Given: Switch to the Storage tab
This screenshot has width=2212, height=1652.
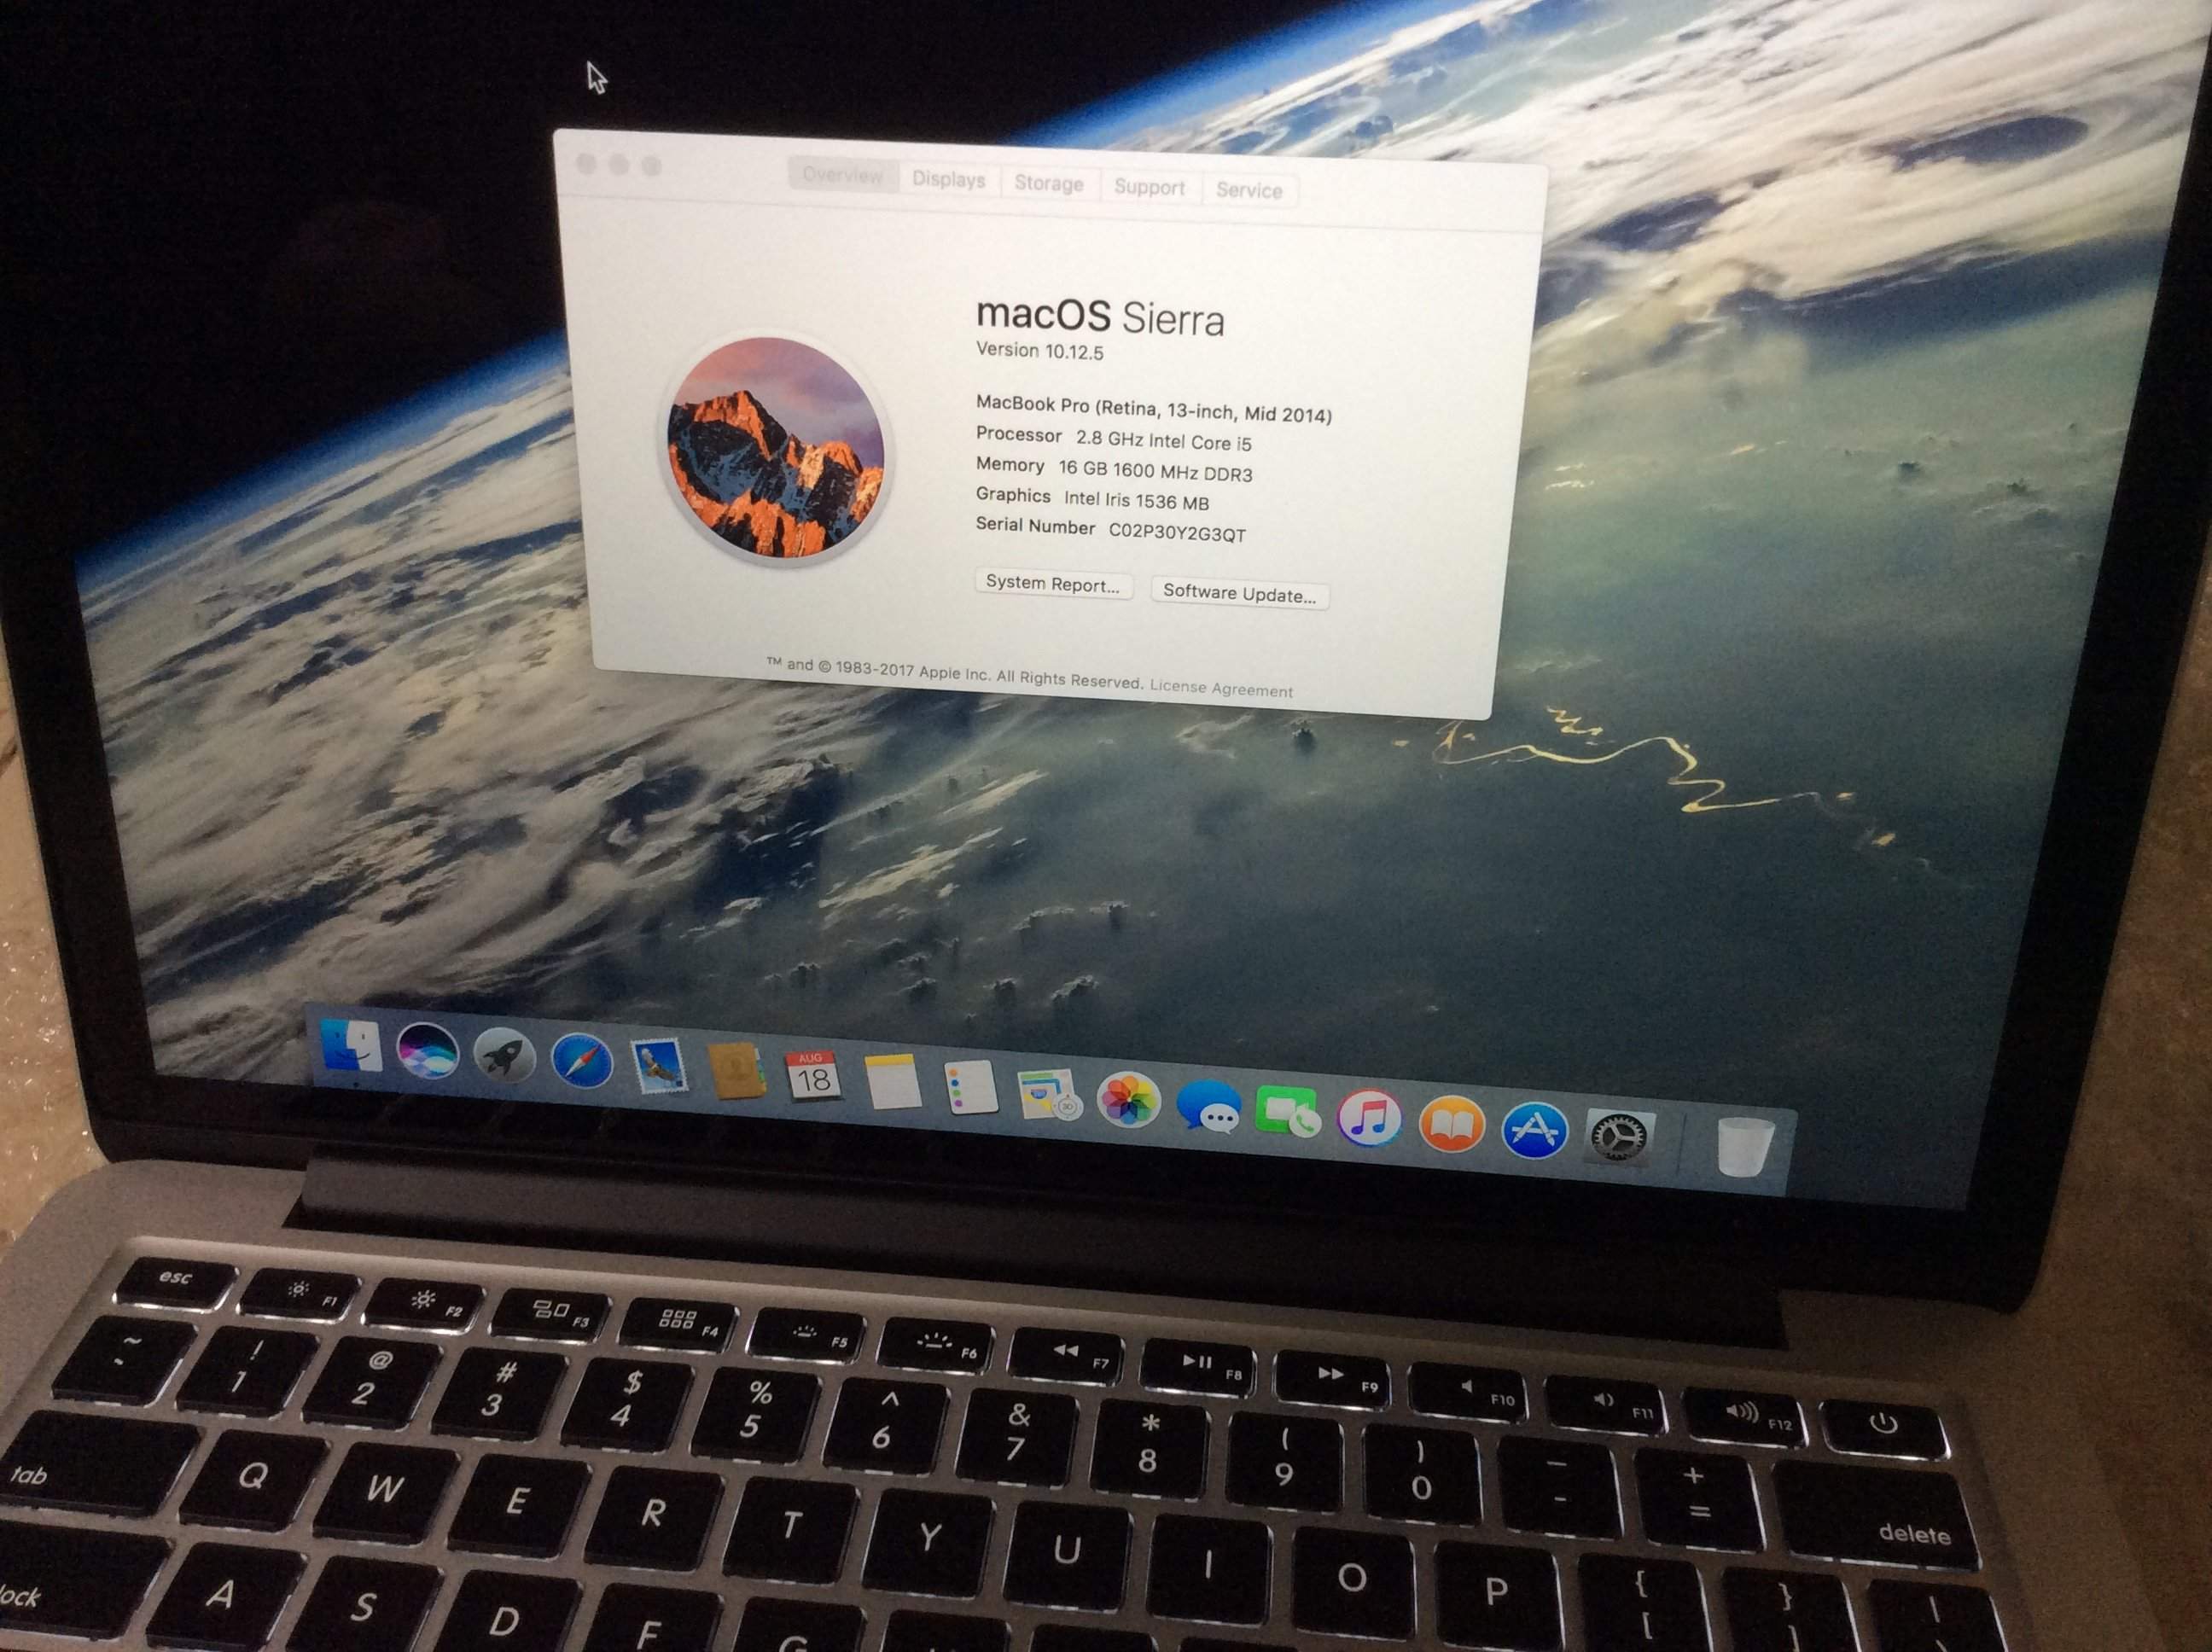Looking at the screenshot, I should click(x=1049, y=183).
